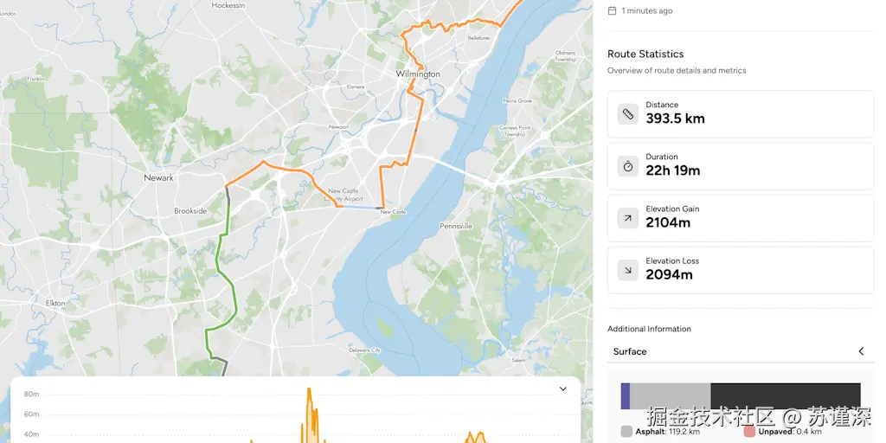Image resolution: width=886 pixels, height=443 pixels.
Task: Click the Elevation Loss arrow icon
Action: 628,270
